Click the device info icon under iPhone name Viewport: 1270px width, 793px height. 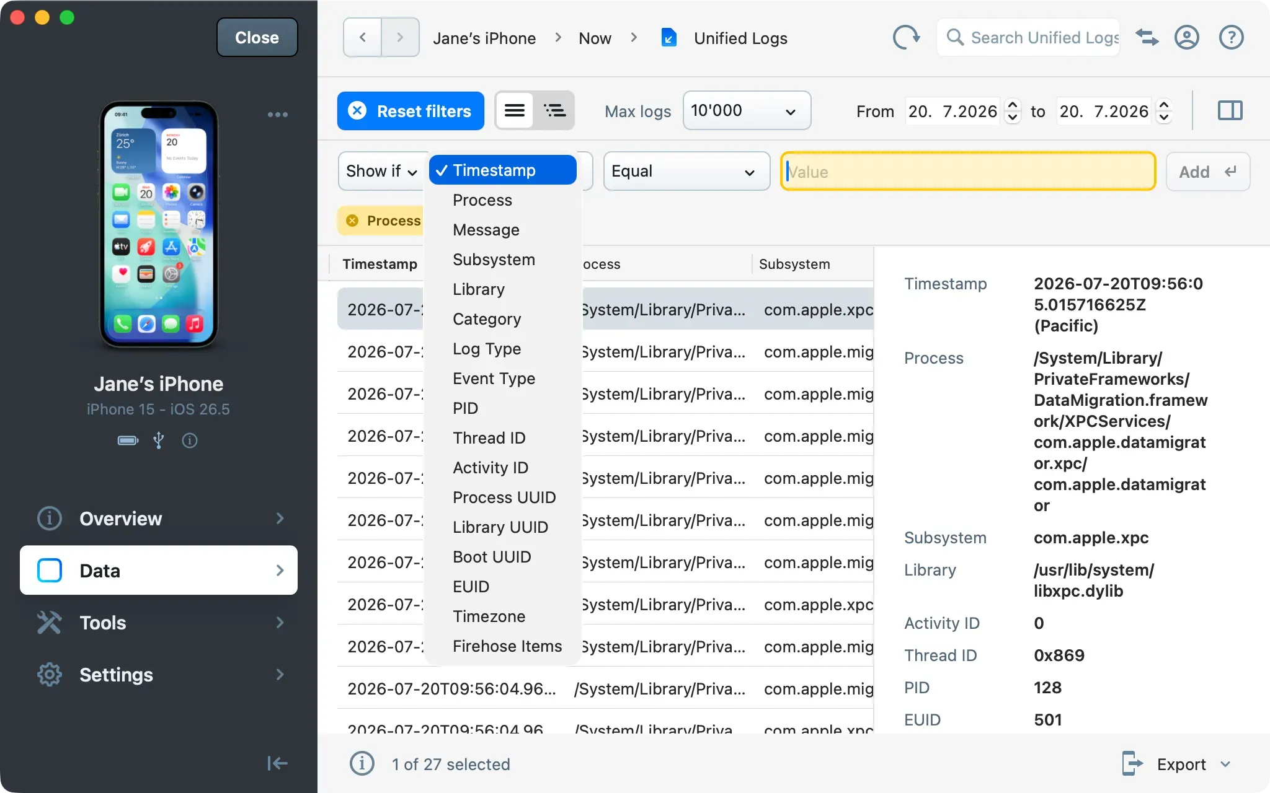190,440
